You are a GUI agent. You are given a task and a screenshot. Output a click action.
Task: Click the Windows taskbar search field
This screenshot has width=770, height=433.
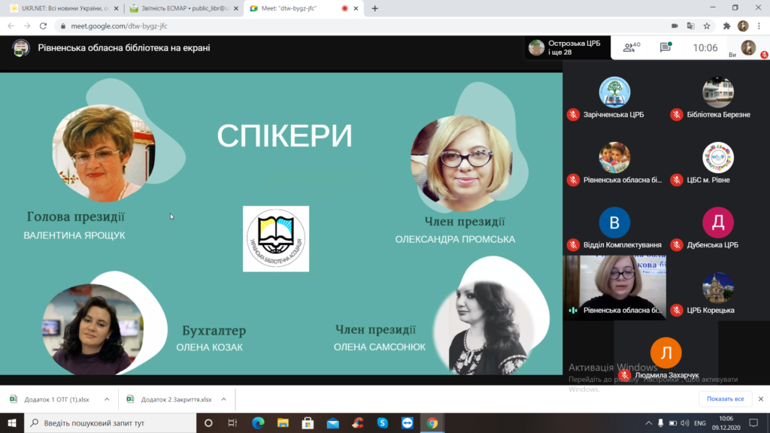[113, 422]
